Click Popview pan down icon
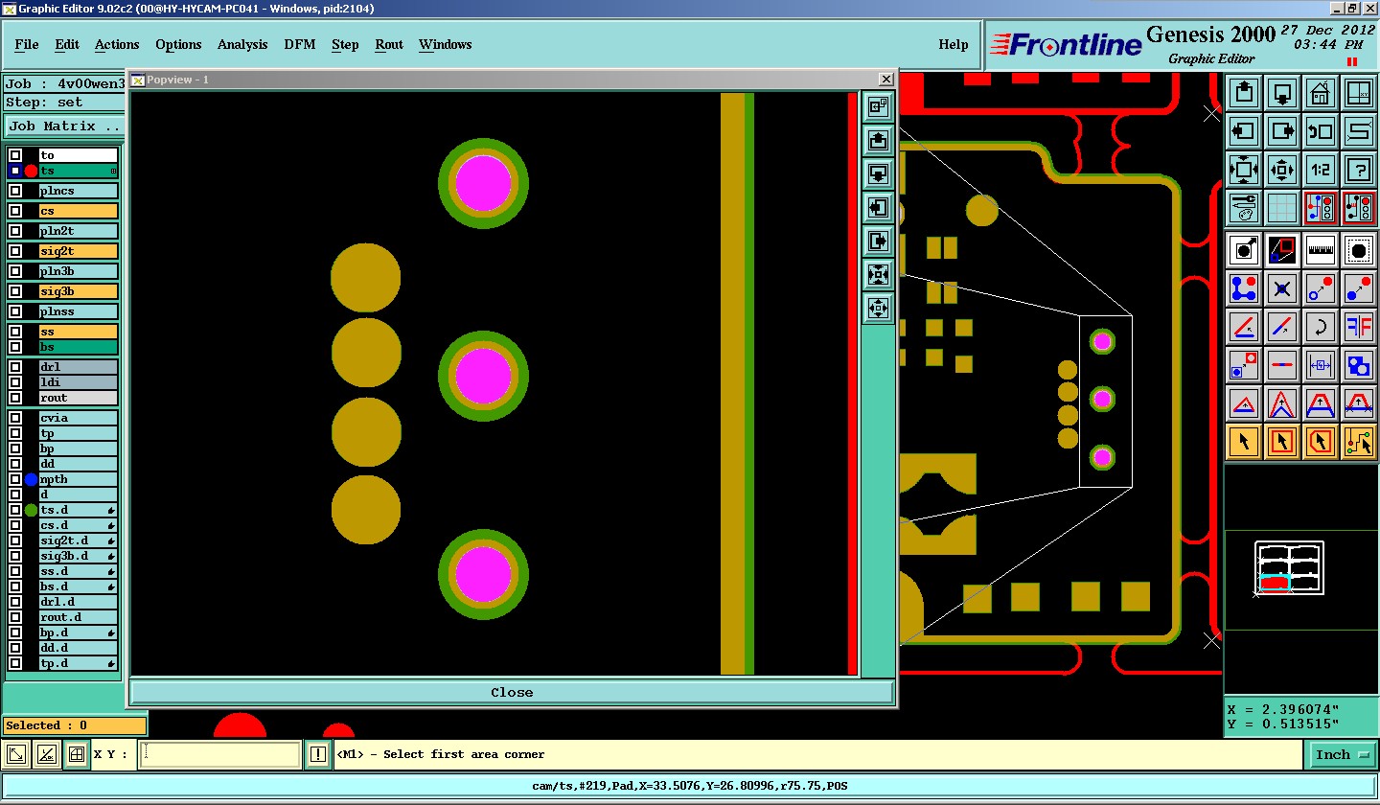The height and width of the screenshot is (805, 1380). pos(878,173)
